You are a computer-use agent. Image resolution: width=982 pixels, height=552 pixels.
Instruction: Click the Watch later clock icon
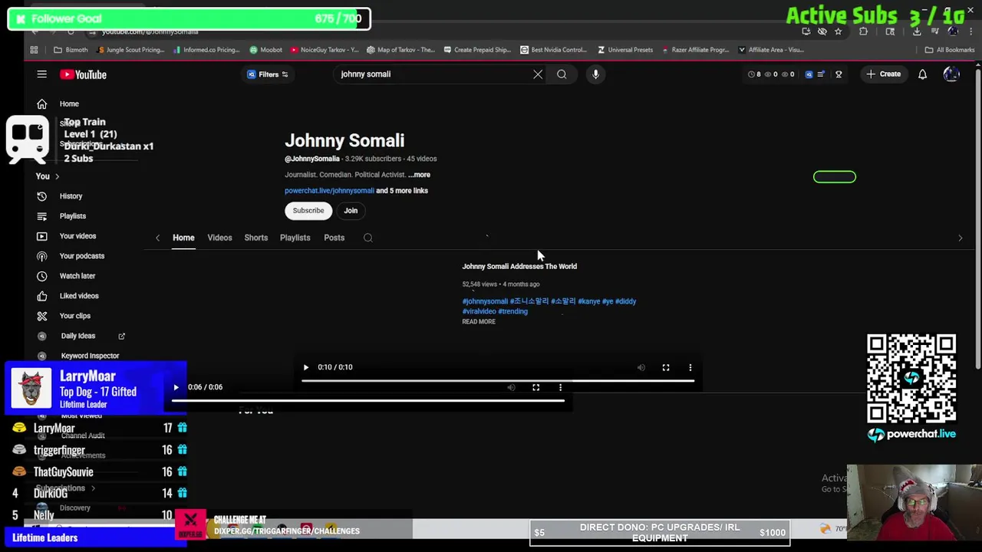click(x=41, y=276)
